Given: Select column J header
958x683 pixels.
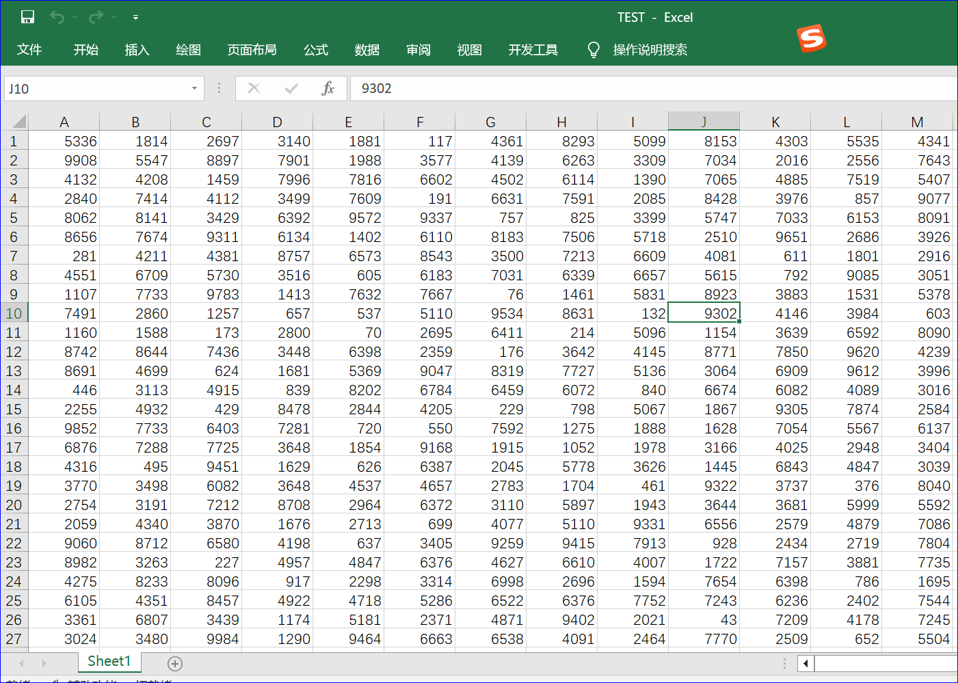Looking at the screenshot, I should (704, 122).
